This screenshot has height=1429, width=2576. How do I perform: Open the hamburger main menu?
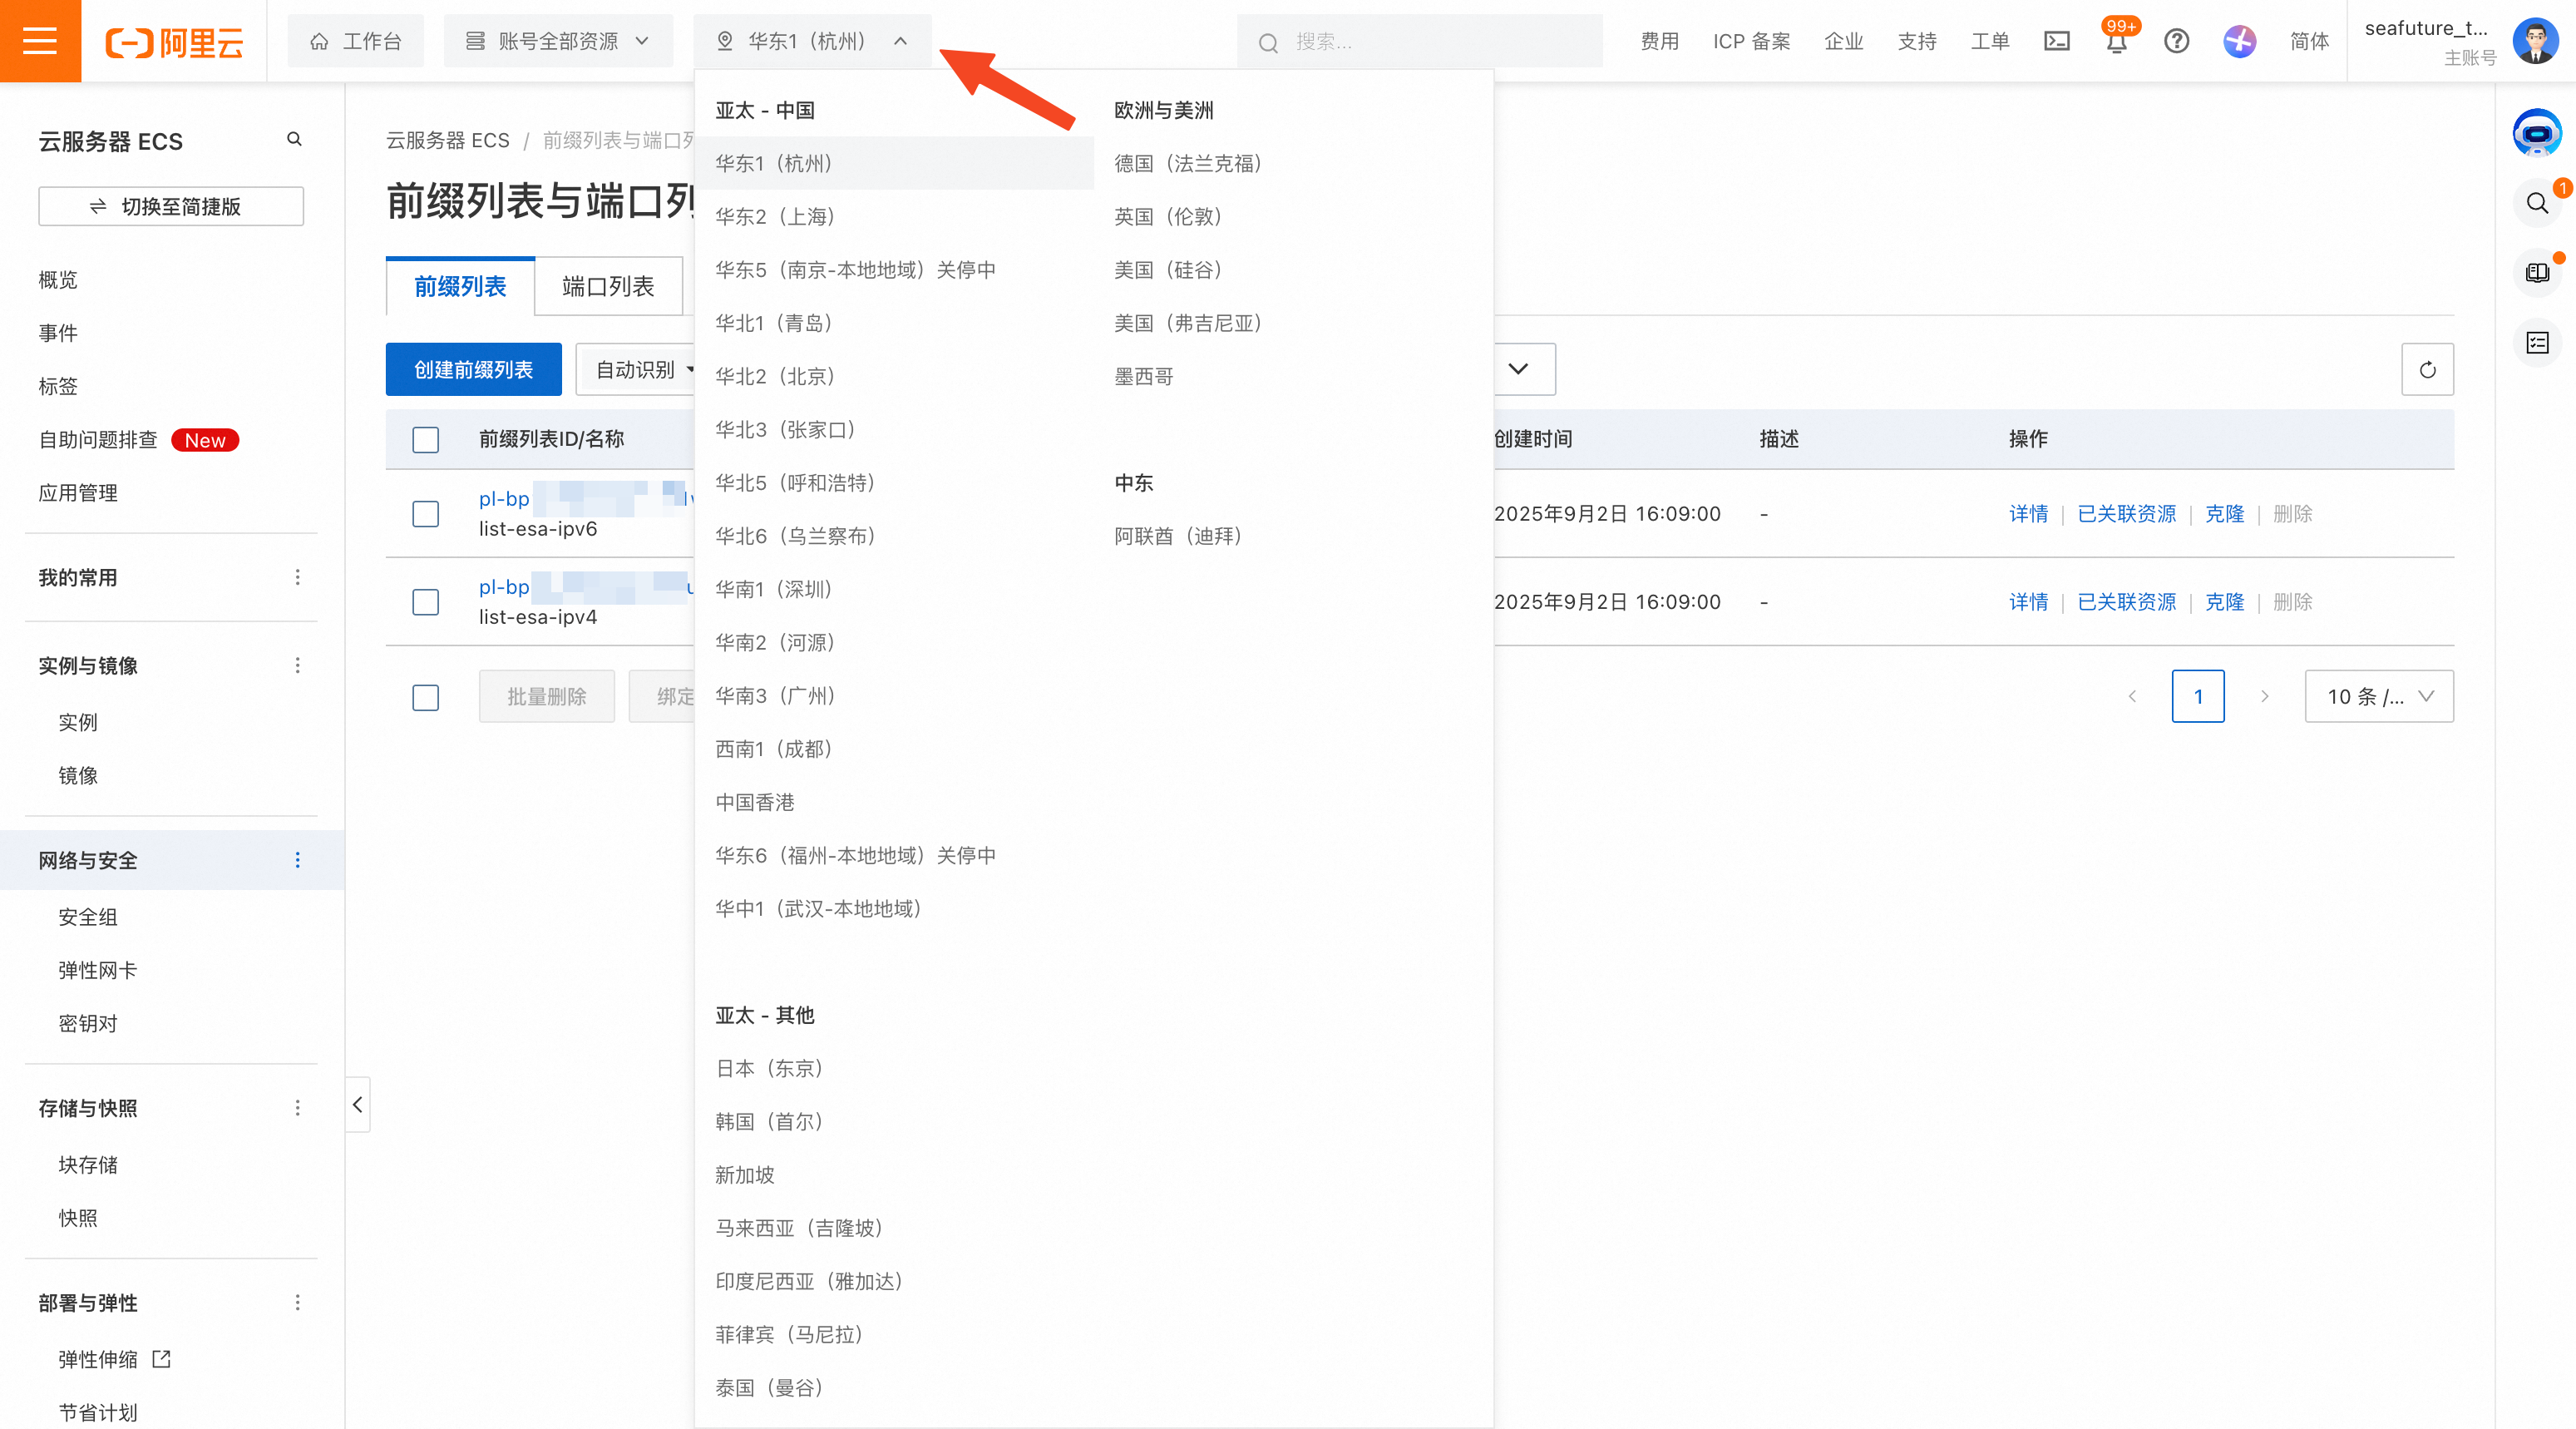pos(40,41)
